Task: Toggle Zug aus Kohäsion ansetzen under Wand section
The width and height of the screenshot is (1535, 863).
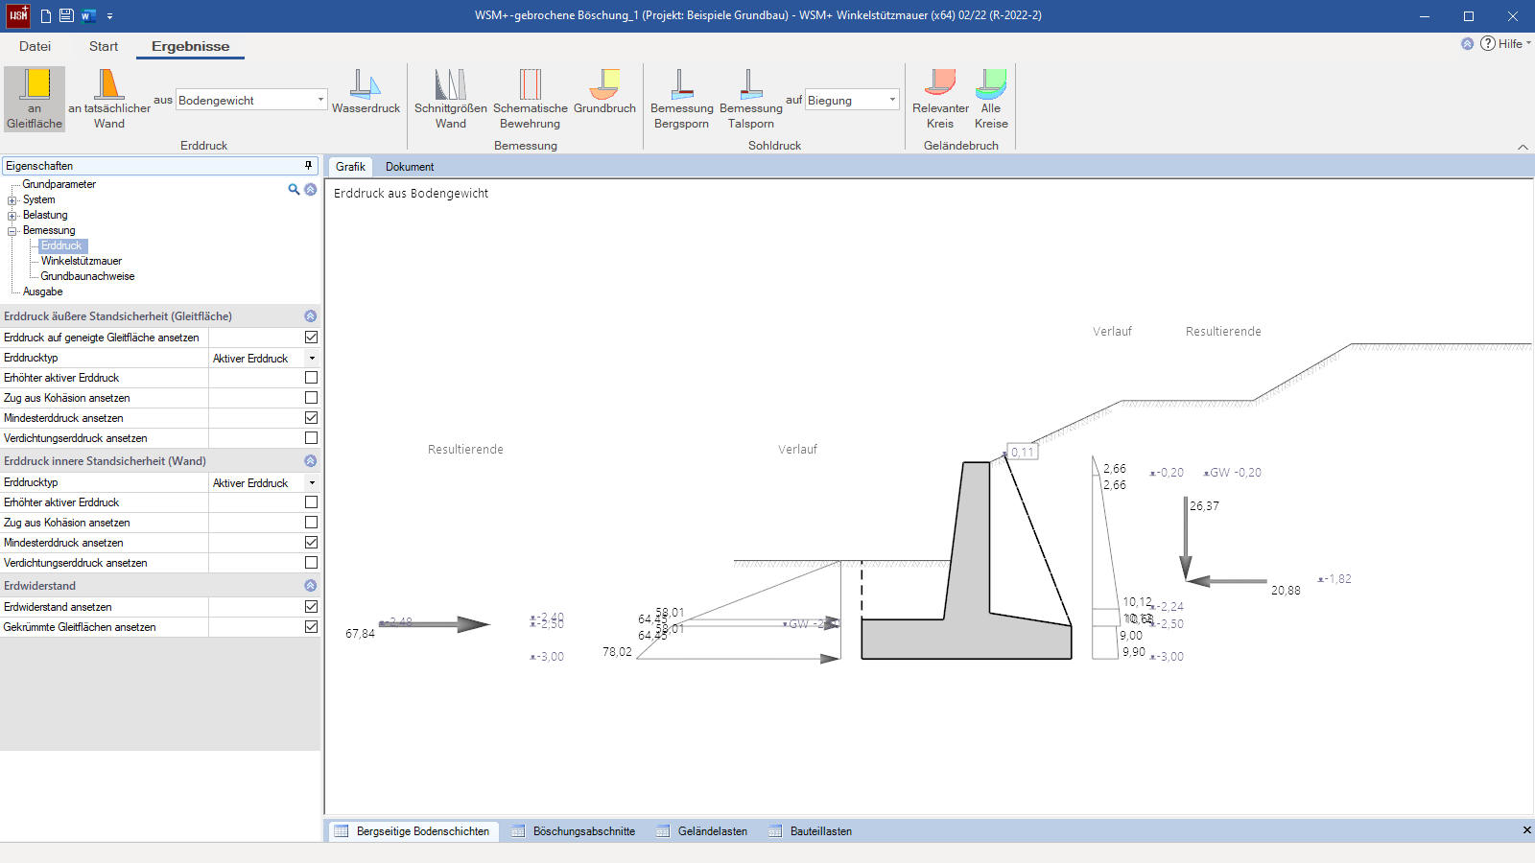Action: tap(311, 523)
